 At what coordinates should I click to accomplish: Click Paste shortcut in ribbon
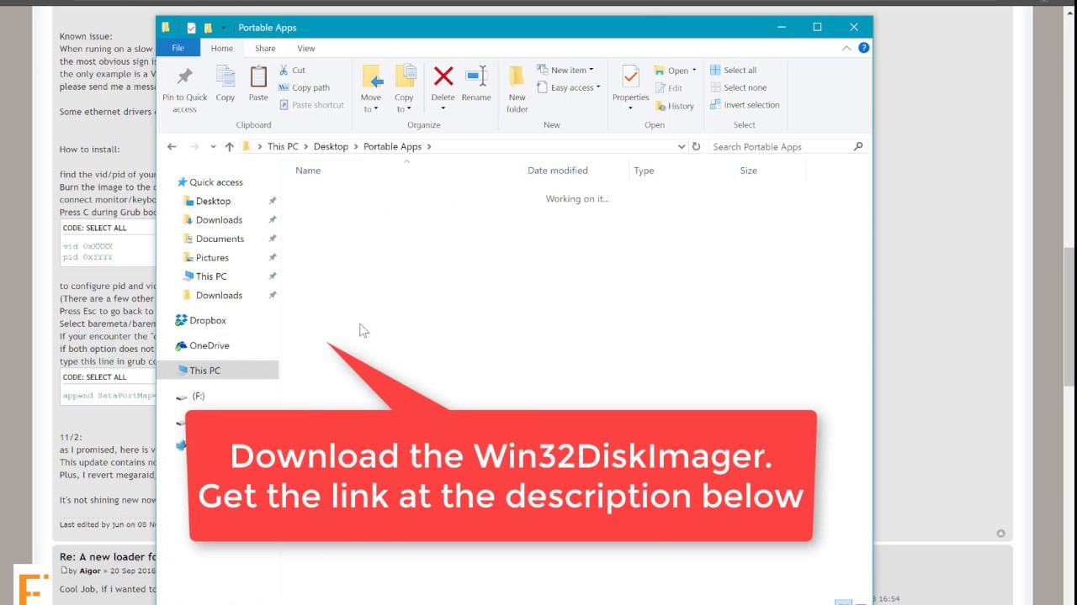(x=311, y=105)
